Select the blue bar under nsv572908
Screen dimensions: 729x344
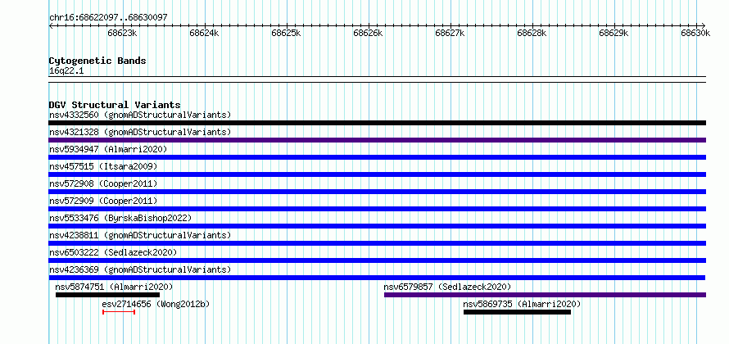tap(377, 192)
